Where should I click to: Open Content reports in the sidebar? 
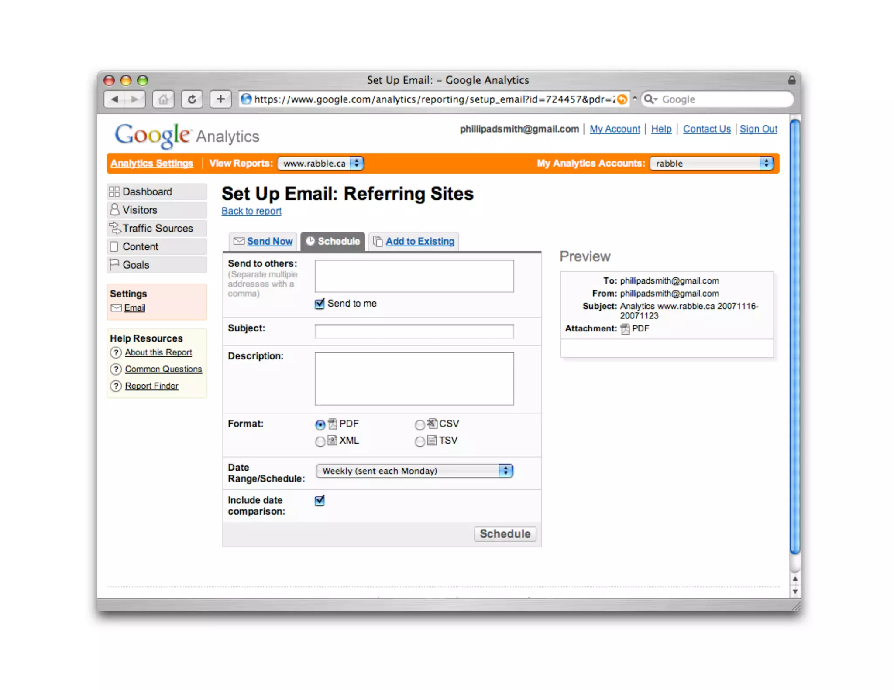(157, 247)
